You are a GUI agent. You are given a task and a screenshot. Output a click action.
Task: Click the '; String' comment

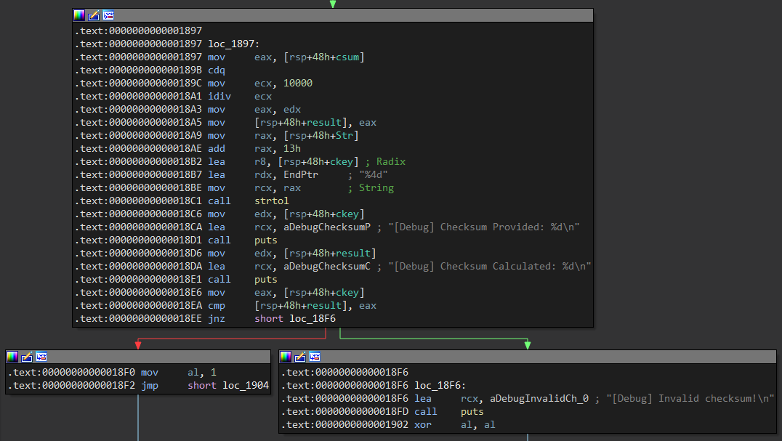click(x=371, y=187)
